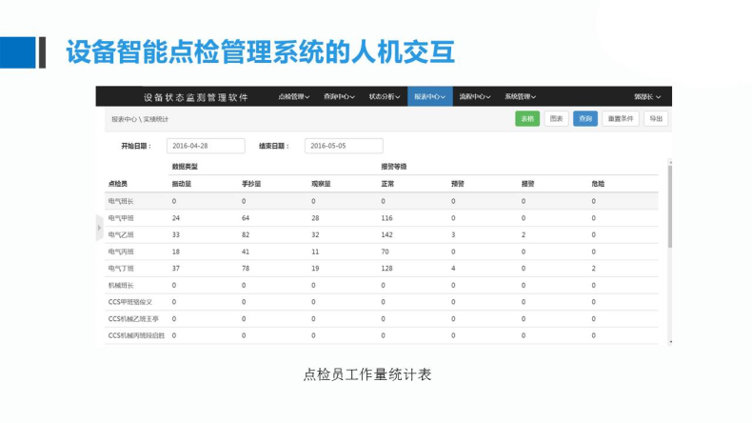The image size is (752, 423).
Task: Open the 系统管理 menu
Action: tap(520, 96)
